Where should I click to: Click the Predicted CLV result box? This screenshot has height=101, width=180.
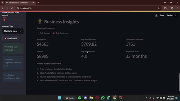coord(13,48)
